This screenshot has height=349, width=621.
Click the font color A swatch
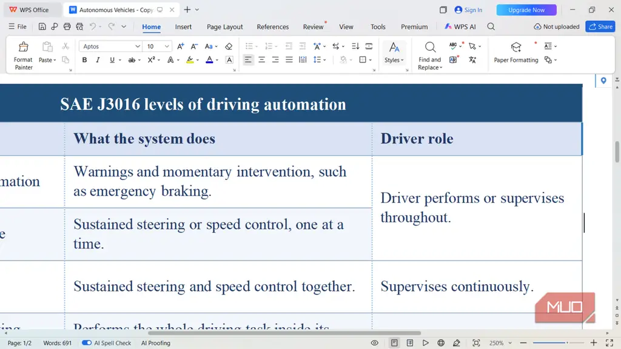[209, 60]
